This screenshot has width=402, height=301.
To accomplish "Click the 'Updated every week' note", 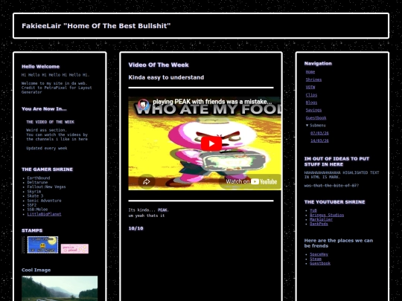I will point(47,148).
